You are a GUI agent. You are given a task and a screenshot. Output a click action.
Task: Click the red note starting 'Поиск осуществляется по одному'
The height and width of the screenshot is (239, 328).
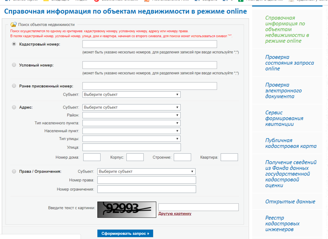point(99,31)
